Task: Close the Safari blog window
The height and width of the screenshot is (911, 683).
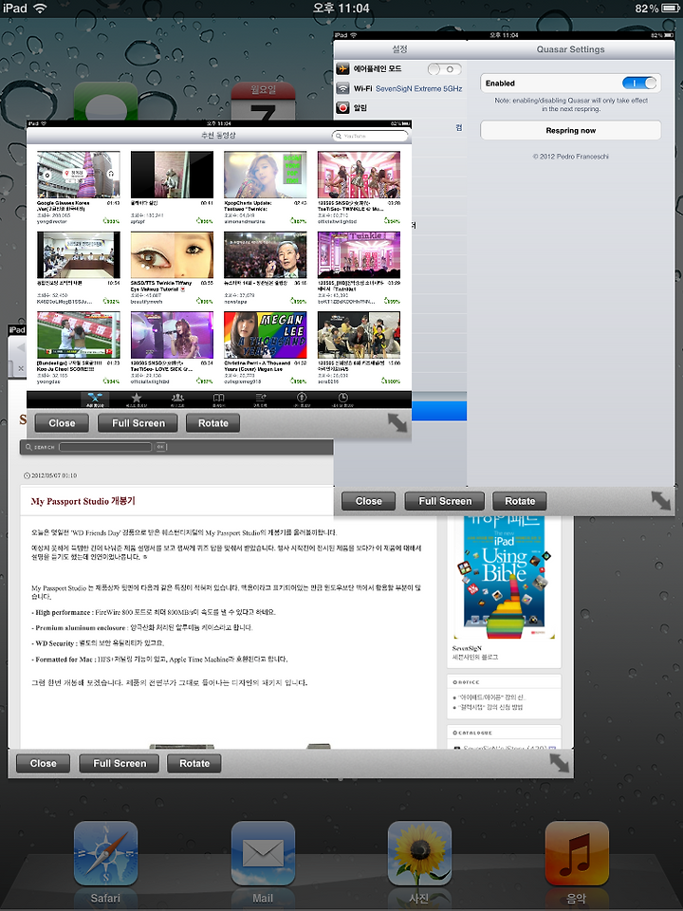Action: [x=43, y=763]
